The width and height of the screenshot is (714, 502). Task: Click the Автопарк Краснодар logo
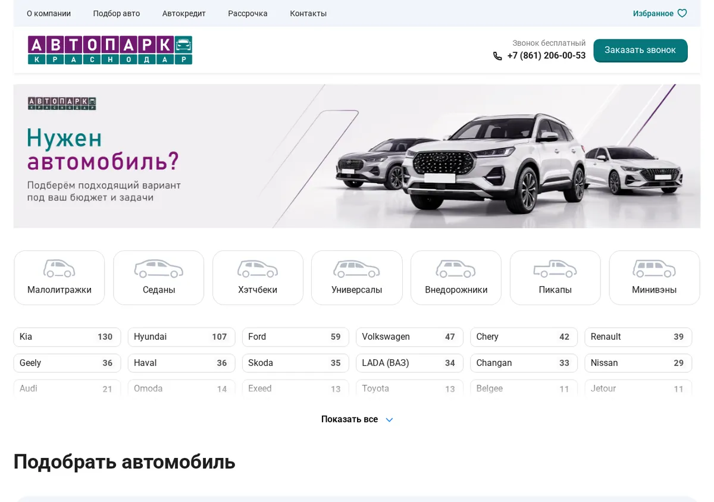point(110,50)
